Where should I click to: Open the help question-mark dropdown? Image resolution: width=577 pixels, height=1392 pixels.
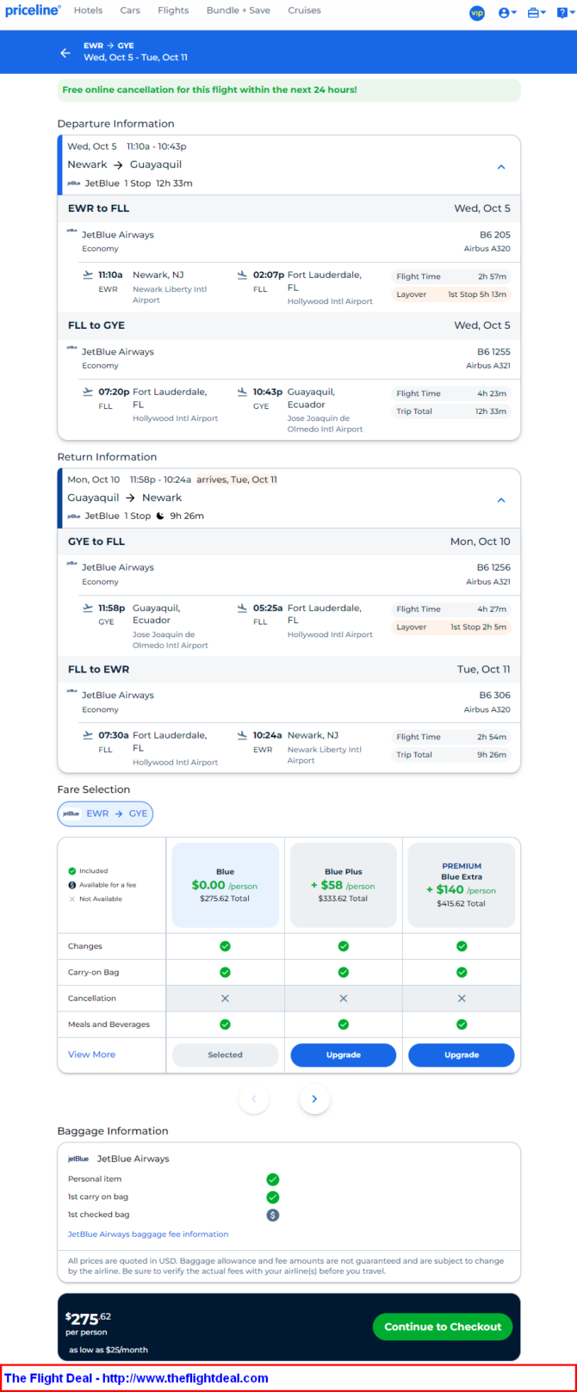point(564,13)
